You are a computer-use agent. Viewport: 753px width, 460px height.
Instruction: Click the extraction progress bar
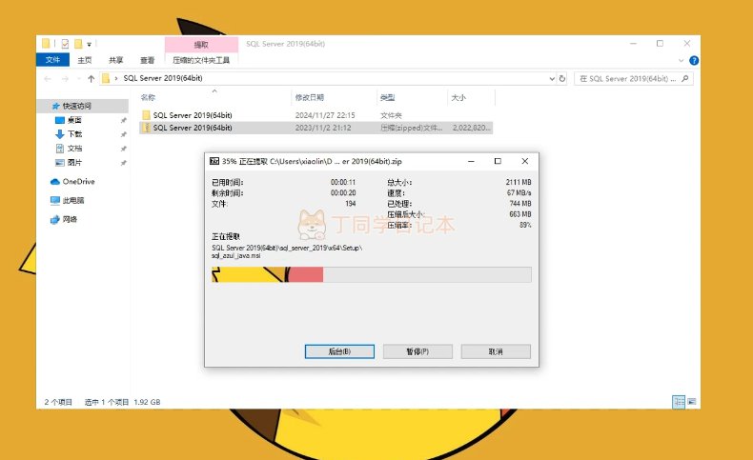pyautogui.click(x=371, y=274)
